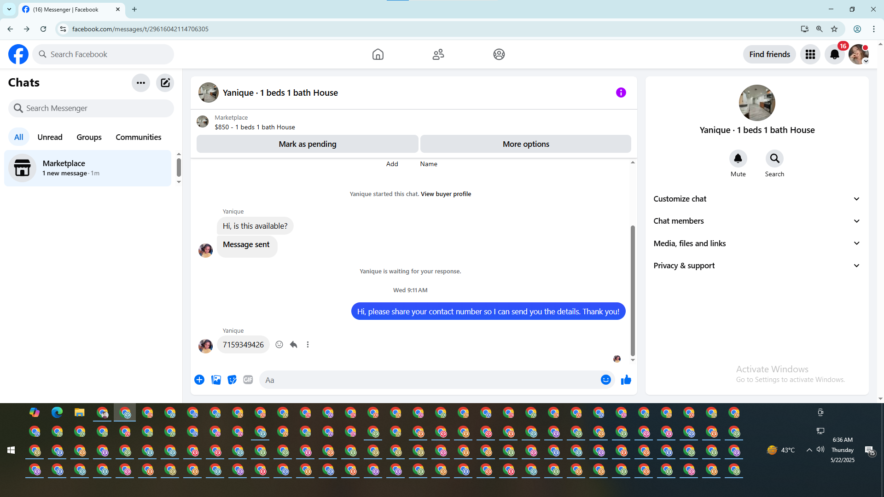Switch to Unread chats filter
The width and height of the screenshot is (884, 497).
click(50, 137)
